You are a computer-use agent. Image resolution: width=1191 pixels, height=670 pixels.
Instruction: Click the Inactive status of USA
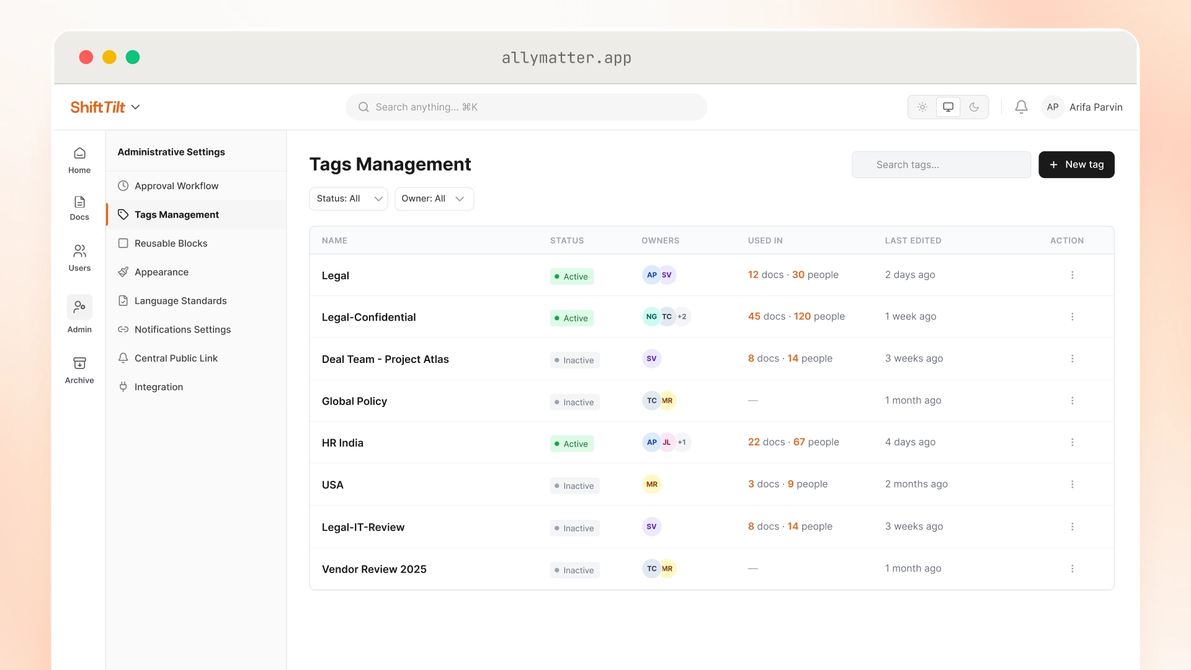574,486
